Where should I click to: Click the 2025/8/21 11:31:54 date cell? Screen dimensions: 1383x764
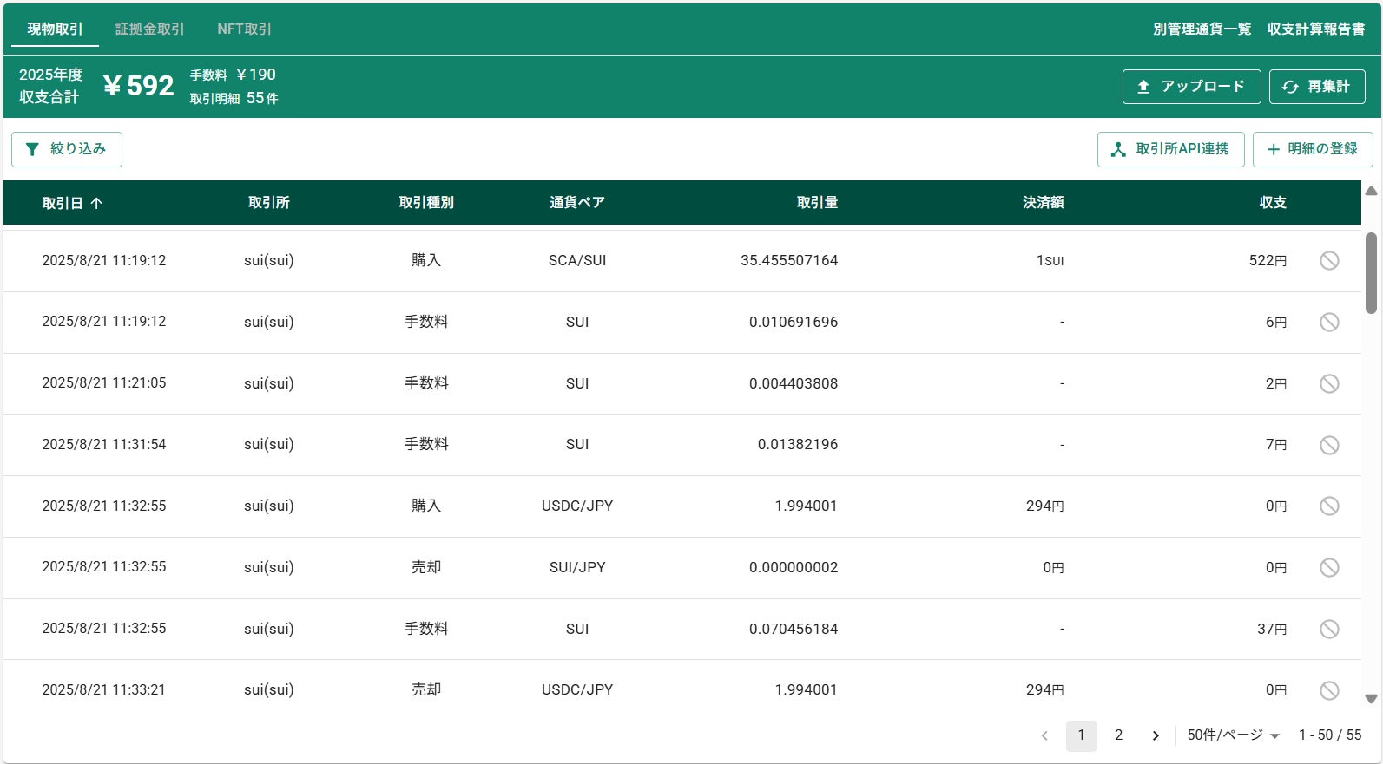104,444
